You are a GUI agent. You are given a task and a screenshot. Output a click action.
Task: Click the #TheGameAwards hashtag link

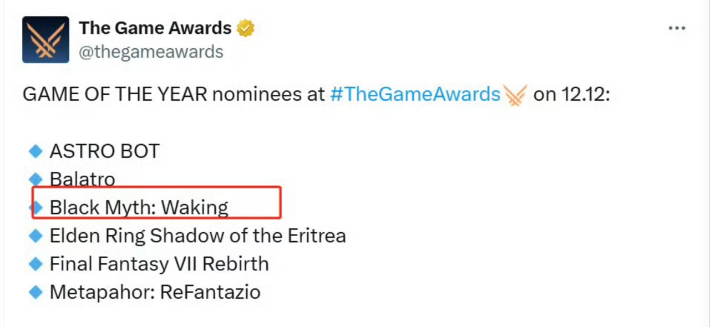coord(415,94)
